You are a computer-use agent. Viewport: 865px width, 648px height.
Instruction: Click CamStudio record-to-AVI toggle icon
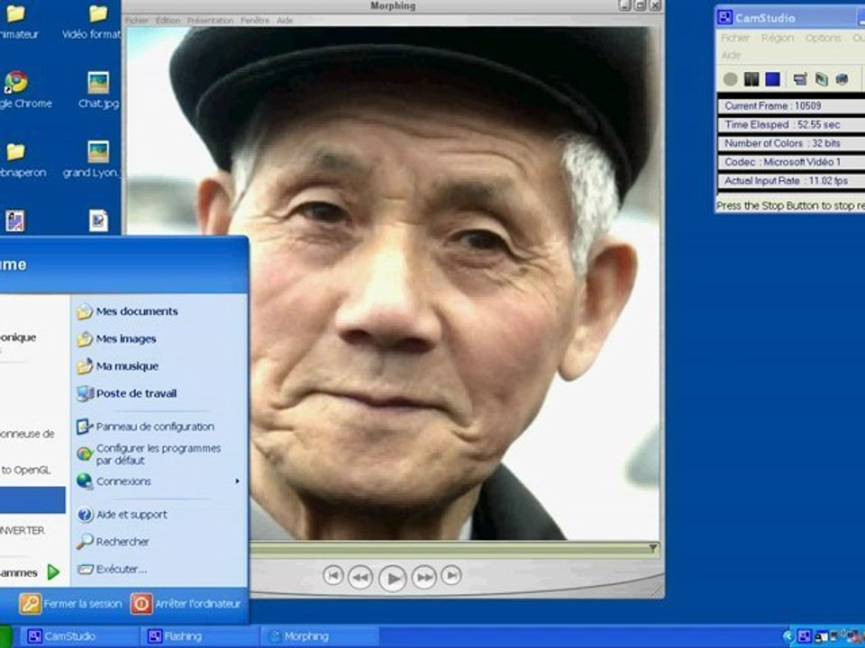(822, 79)
